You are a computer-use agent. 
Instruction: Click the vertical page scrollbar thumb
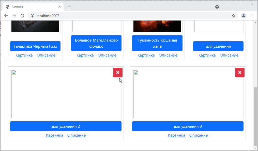click(x=255, y=117)
